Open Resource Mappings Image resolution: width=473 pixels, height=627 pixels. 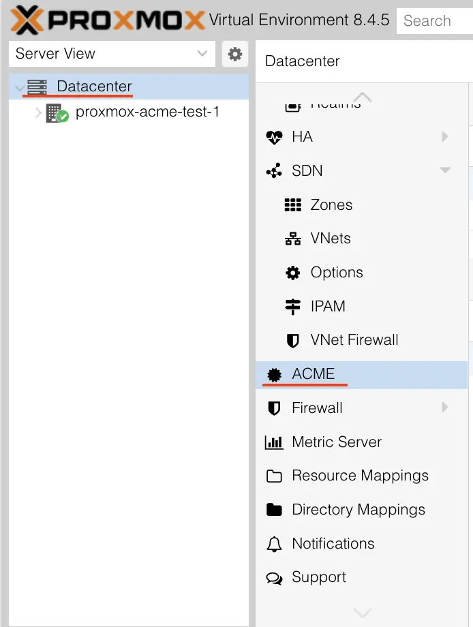pos(361,476)
